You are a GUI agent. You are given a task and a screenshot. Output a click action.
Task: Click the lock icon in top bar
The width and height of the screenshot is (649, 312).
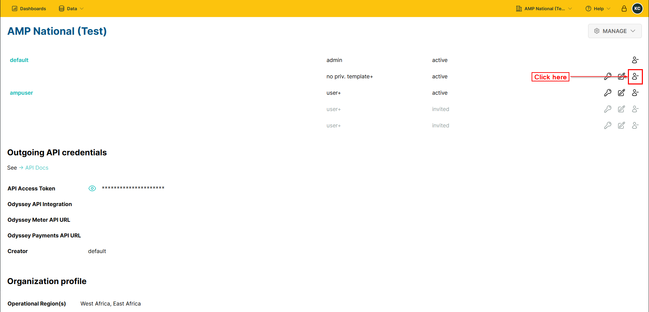[x=624, y=9]
